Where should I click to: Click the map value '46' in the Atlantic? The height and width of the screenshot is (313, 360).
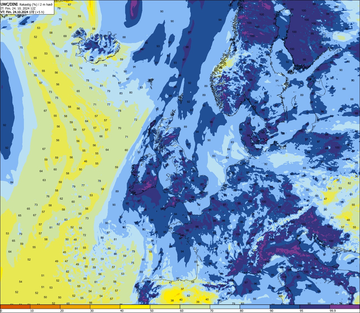tap(85, 161)
